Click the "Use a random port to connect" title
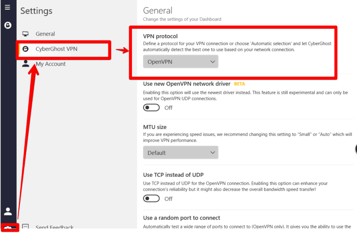This screenshot has height=233, width=357. pos(182,218)
